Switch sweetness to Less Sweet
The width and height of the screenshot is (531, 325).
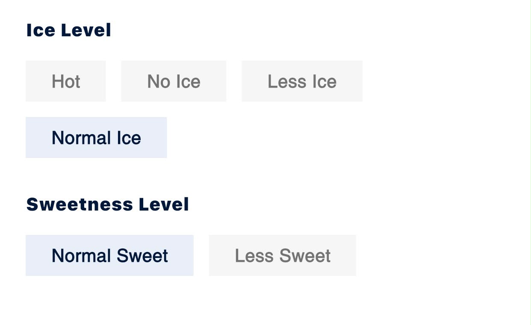coord(283,255)
